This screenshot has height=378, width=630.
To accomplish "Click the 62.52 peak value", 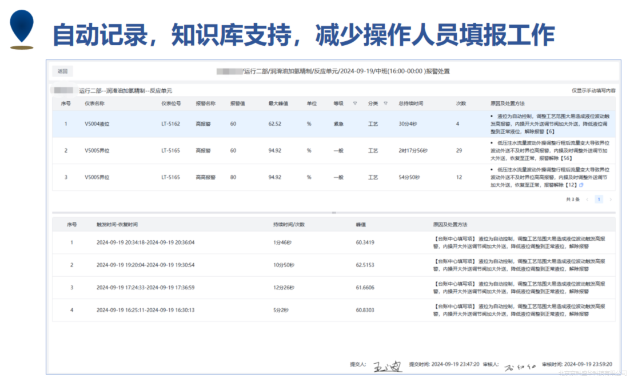I will coord(275,124).
